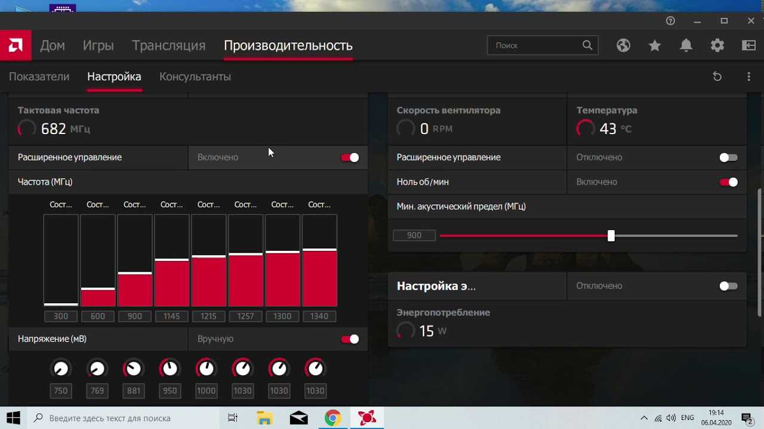This screenshot has width=764, height=429.
Task: Open Windows Start menu
Action: [13, 418]
